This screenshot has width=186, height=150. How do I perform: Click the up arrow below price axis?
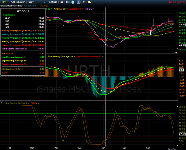pyautogui.click(x=176, y=52)
